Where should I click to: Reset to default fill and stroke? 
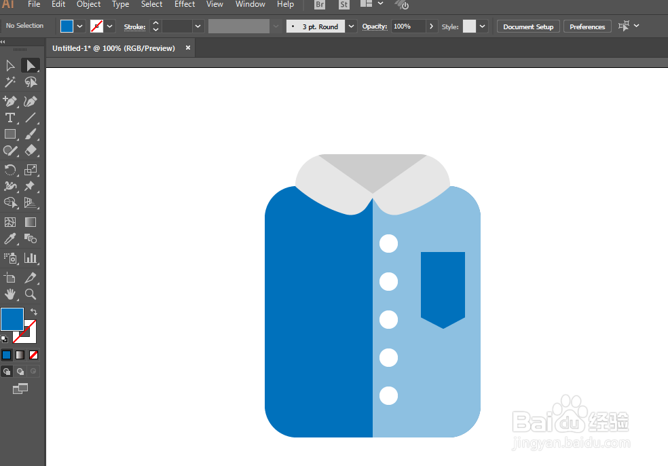[x=4, y=340]
